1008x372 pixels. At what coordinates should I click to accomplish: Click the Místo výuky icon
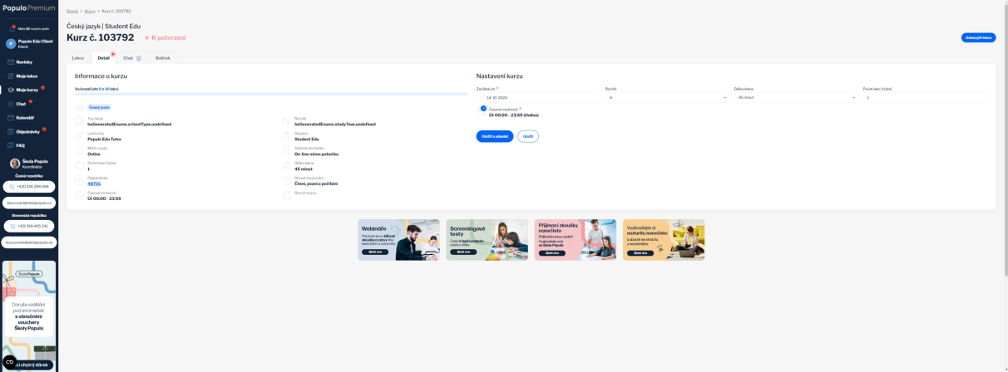80,151
